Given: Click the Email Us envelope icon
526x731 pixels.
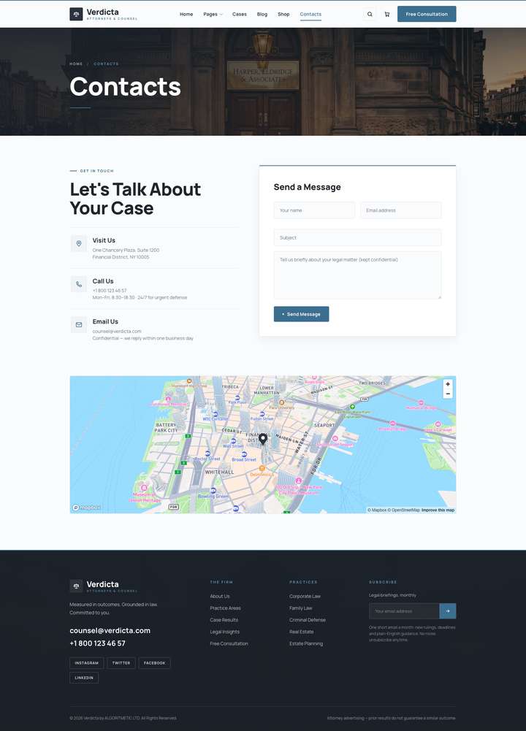Looking at the screenshot, I should click(79, 325).
